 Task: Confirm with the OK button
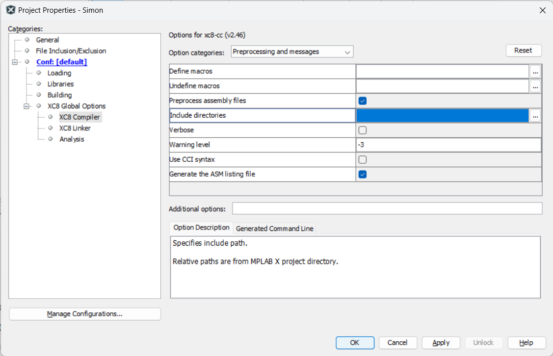click(x=355, y=343)
